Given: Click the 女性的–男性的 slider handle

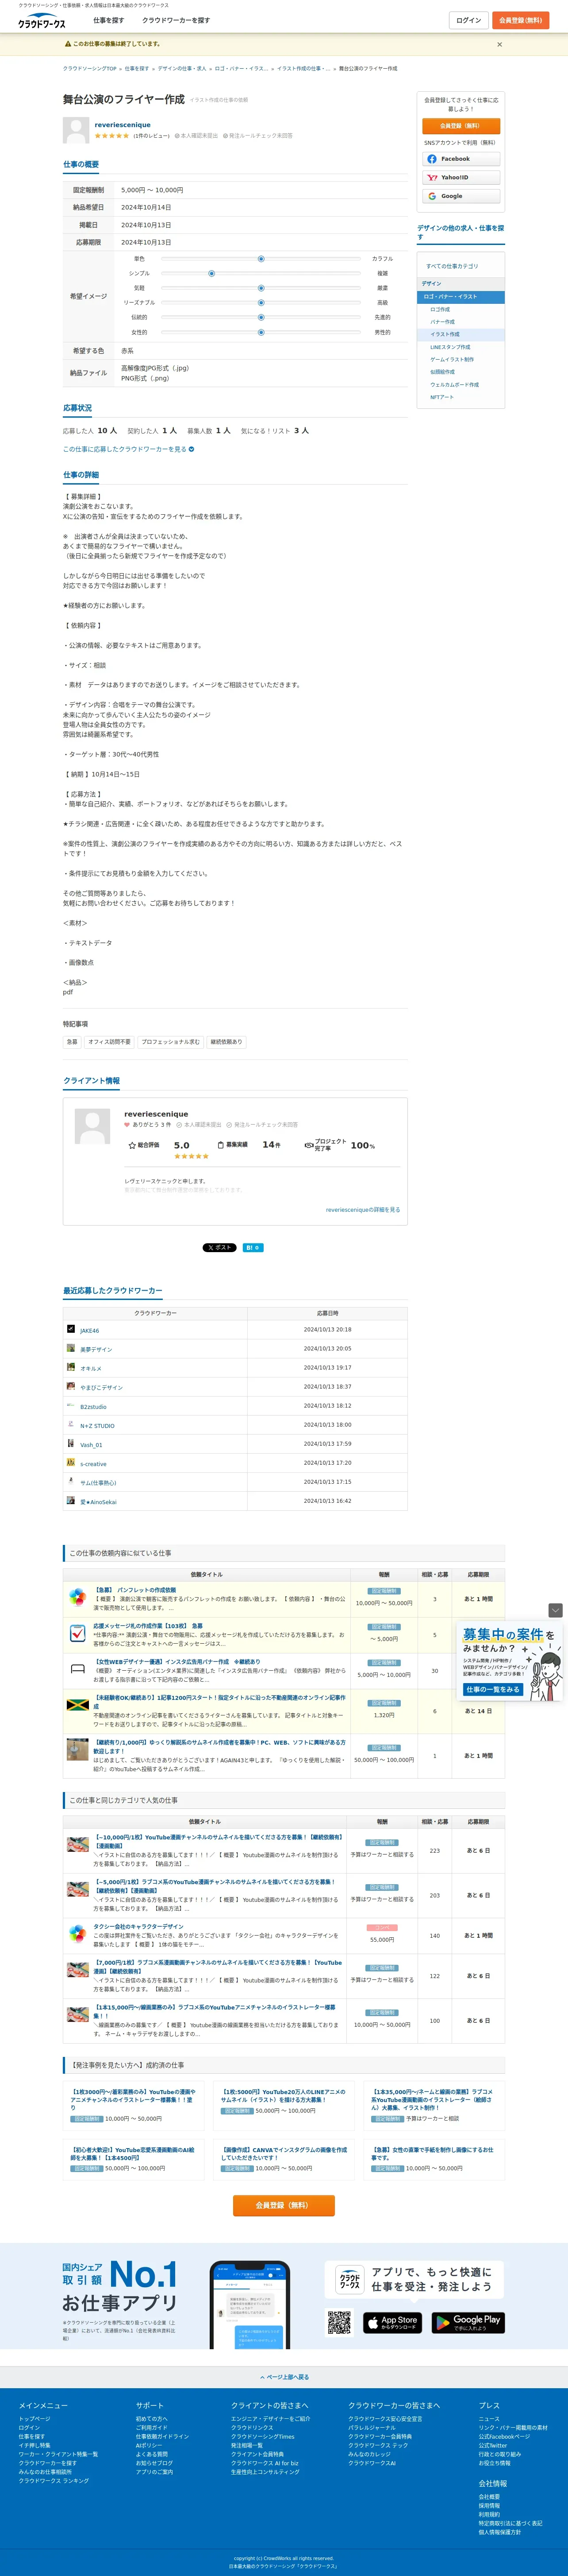Looking at the screenshot, I should [261, 332].
